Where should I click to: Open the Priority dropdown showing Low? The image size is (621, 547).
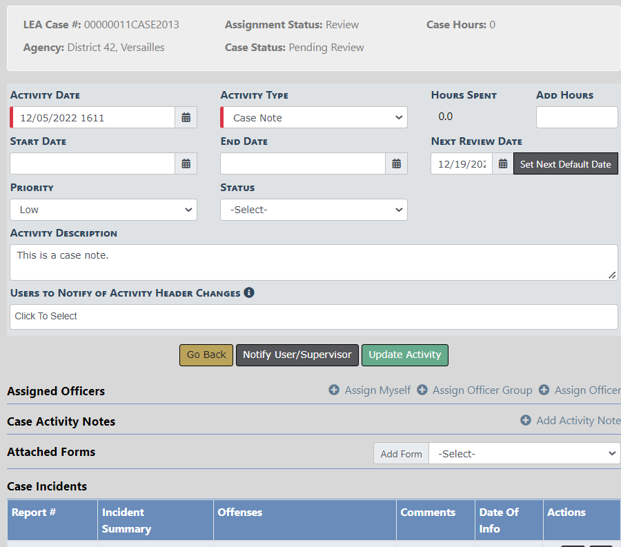coord(103,210)
